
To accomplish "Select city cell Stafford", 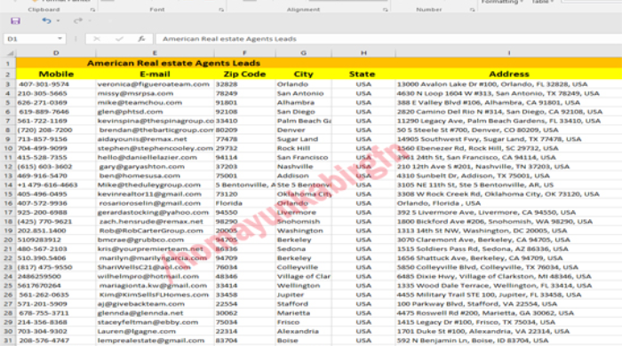I will pyautogui.click(x=304, y=303).
